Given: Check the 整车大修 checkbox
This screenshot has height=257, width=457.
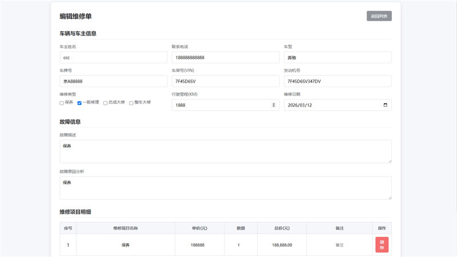Looking at the screenshot, I should click(x=131, y=103).
